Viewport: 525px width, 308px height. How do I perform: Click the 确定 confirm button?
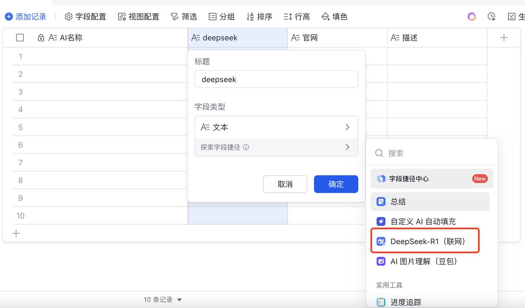[x=336, y=184]
